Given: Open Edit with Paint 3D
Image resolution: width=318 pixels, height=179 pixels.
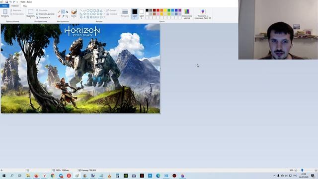Looking at the screenshot, I should coord(203,14).
